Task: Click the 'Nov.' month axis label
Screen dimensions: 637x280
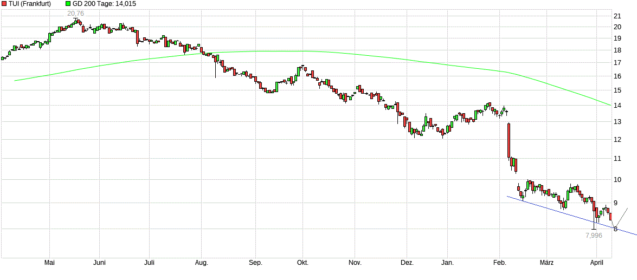Action: pos(355,263)
